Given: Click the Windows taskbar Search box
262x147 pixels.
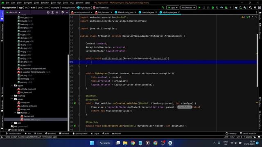Looking at the screenshot, I should pos(105,143).
